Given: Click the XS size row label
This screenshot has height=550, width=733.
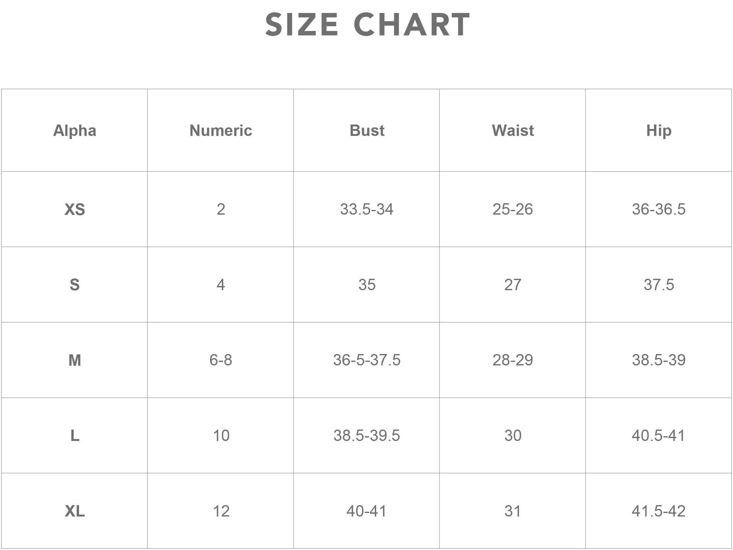Looking at the screenshot, I should point(75,210).
